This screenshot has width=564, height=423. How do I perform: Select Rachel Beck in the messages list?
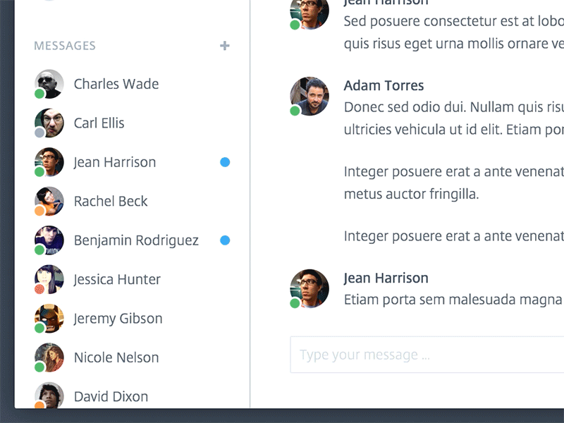[x=111, y=201]
